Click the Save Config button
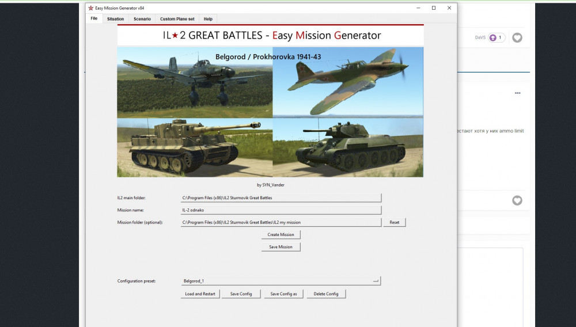This screenshot has width=576, height=327. tap(241, 294)
